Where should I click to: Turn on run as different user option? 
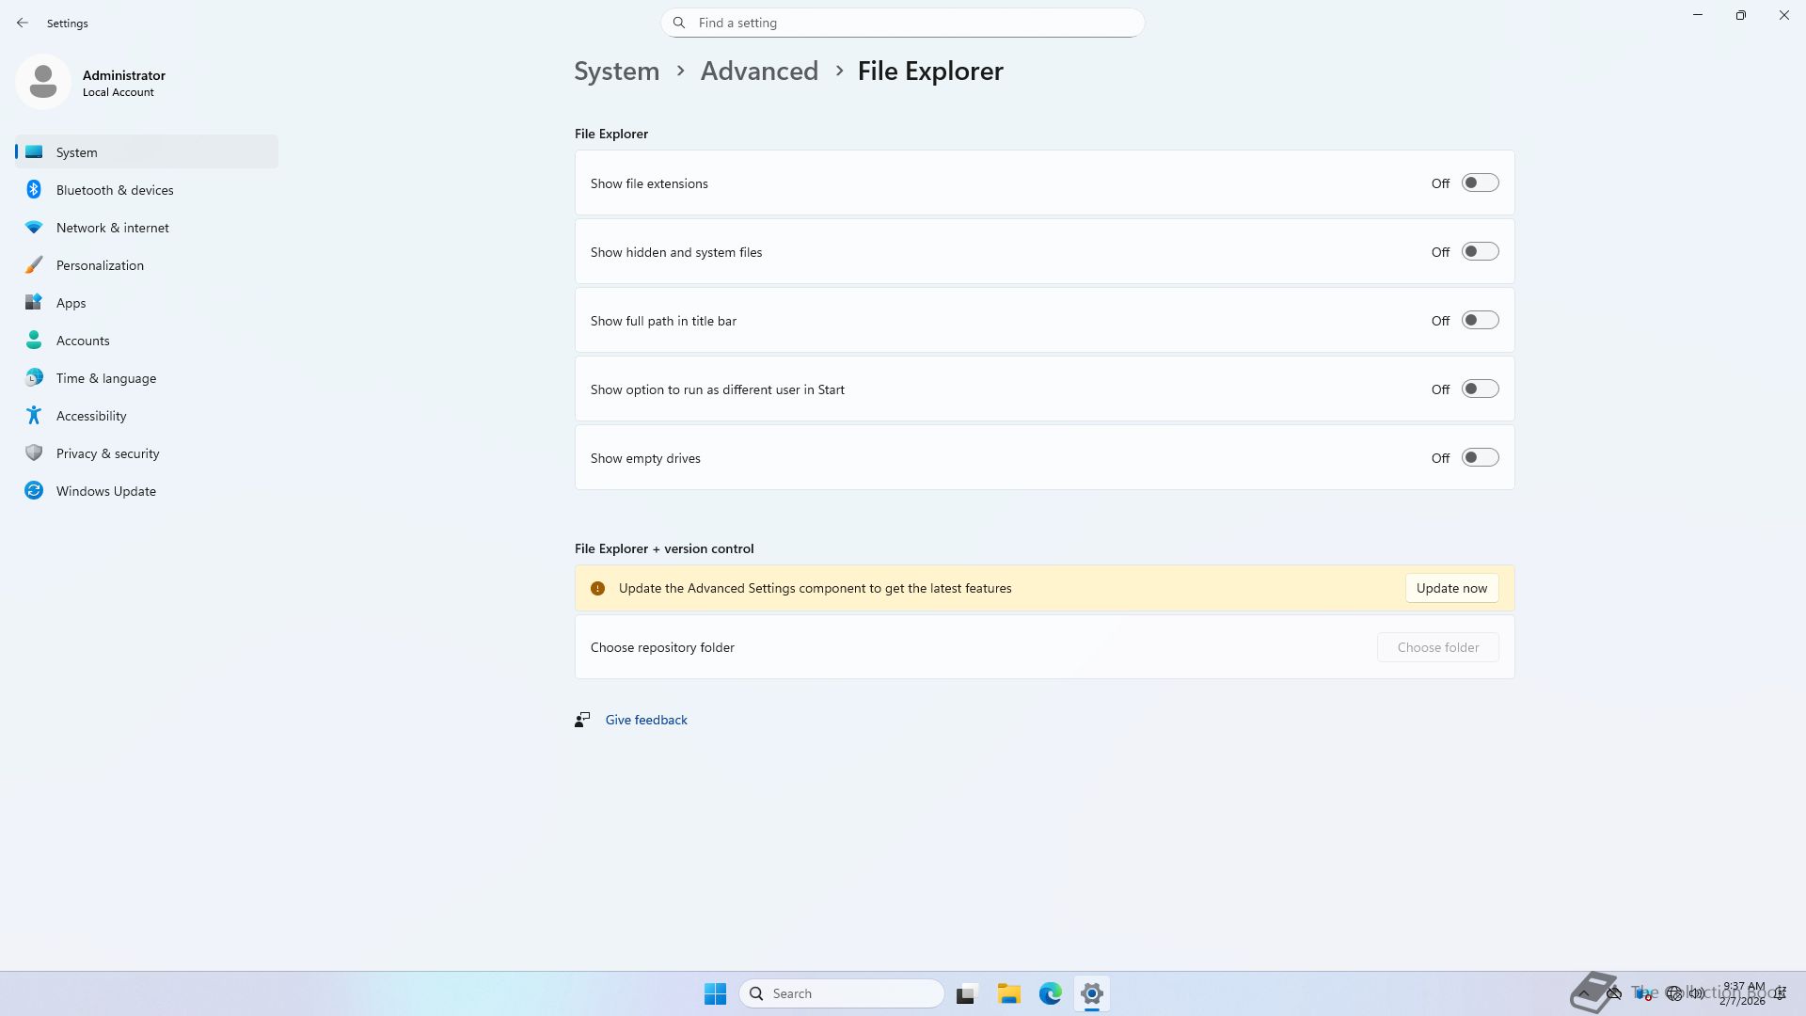1479,389
